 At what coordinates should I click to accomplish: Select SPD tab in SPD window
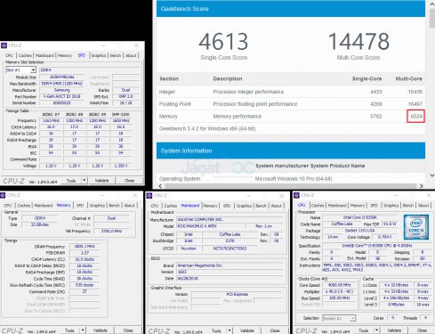(81, 55)
